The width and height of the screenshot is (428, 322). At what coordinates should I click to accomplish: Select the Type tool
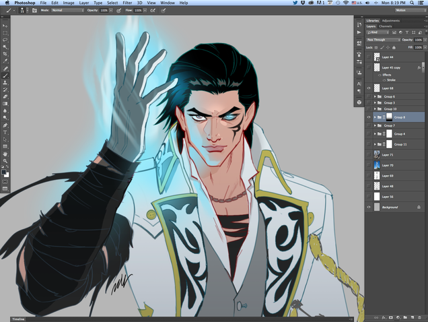(x=5, y=132)
